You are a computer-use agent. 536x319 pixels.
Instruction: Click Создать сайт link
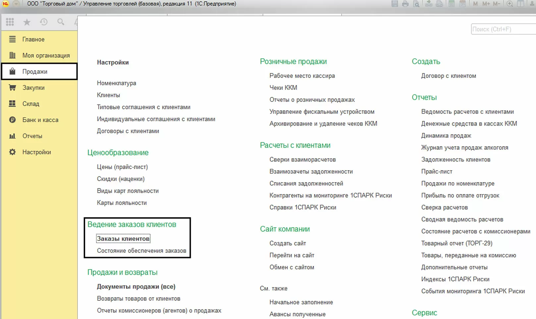288,243
